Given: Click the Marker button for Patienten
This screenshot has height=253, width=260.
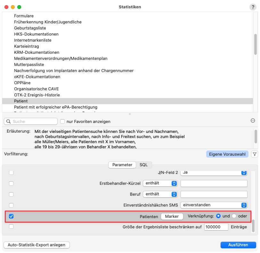Looking at the screenshot, I should coord(172,216).
